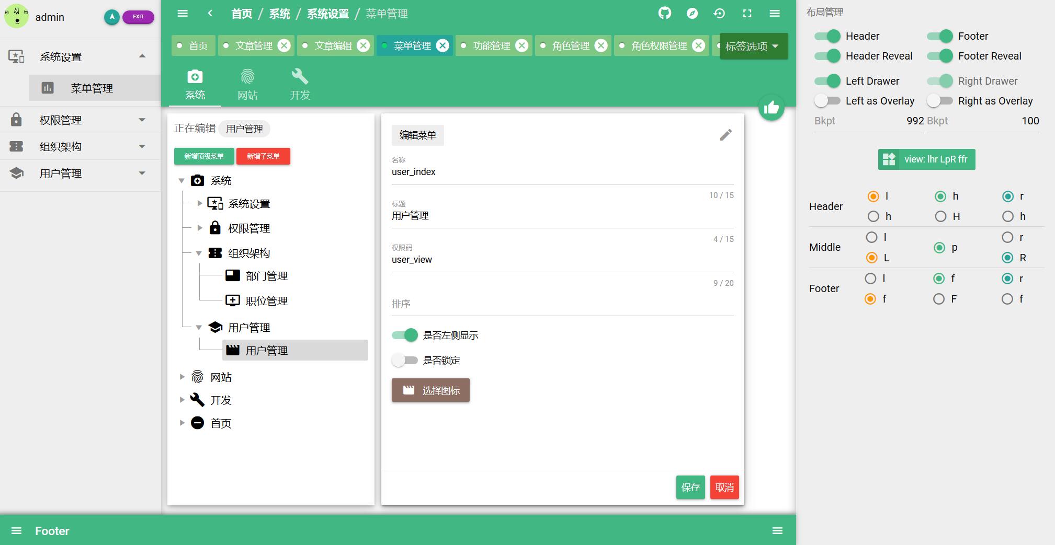Viewport: 1055px width, 545px height.
Task: Collapse 系统 tree root node
Action: tap(181, 181)
